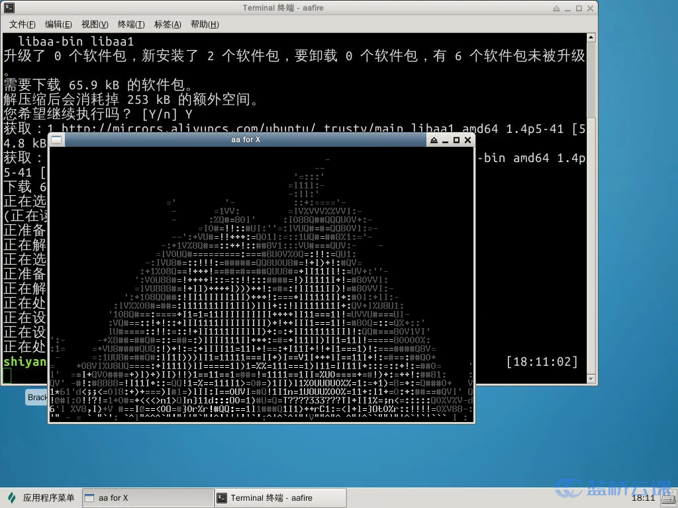Image resolution: width=678 pixels, height=508 pixels.
Task: Close the aa for X window
Action: pyautogui.click(x=467, y=140)
